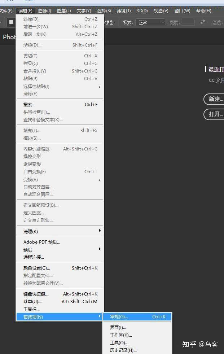Open the 滤镜(T) menu
Screen dimensions: 224x354
pyautogui.click(x=124, y=10)
